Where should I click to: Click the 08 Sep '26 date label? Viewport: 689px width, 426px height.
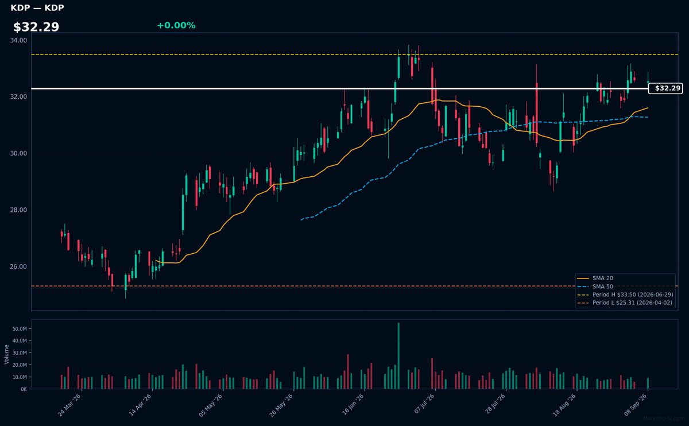coord(636,405)
